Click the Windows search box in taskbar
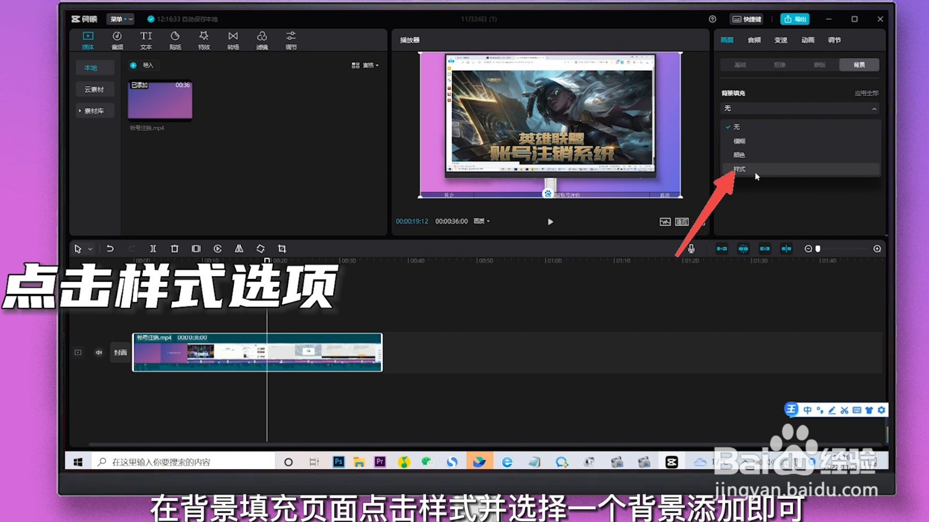This screenshot has height=522, width=929. (x=183, y=462)
